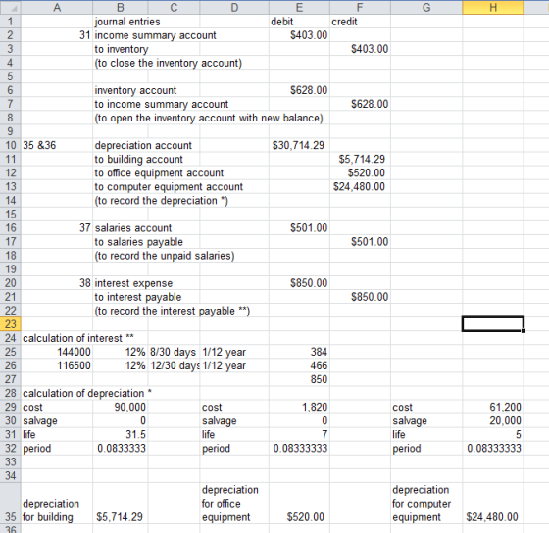Click the $24,480.00 credit cell in row 13
Viewport: 549px width, 533px height.
(360, 186)
